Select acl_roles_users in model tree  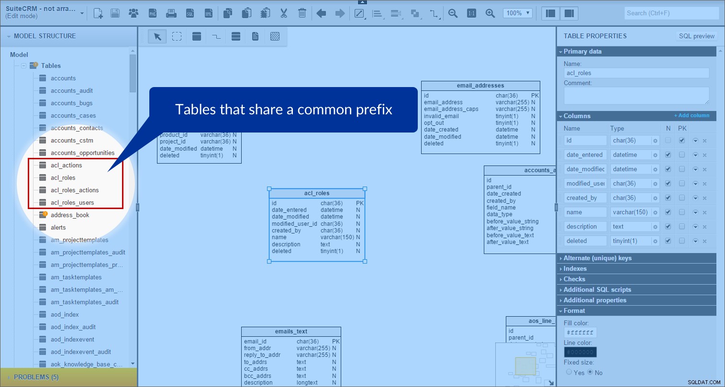(72, 203)
